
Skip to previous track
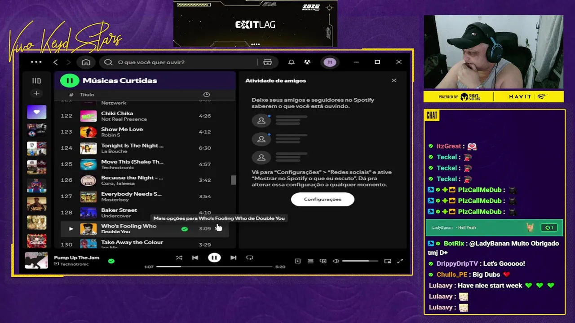coord(195,258)
